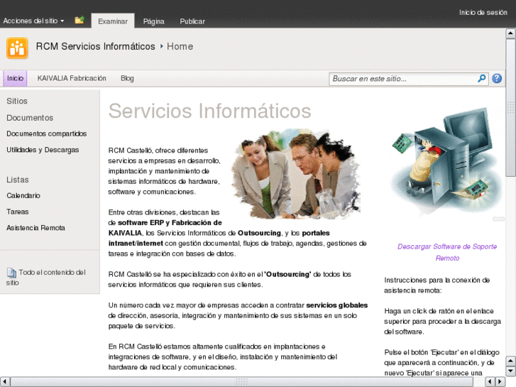This screenshot has width=516, height=387.
Task: Open Documentos compartidos in sidebar
Action: coord(46,133)
